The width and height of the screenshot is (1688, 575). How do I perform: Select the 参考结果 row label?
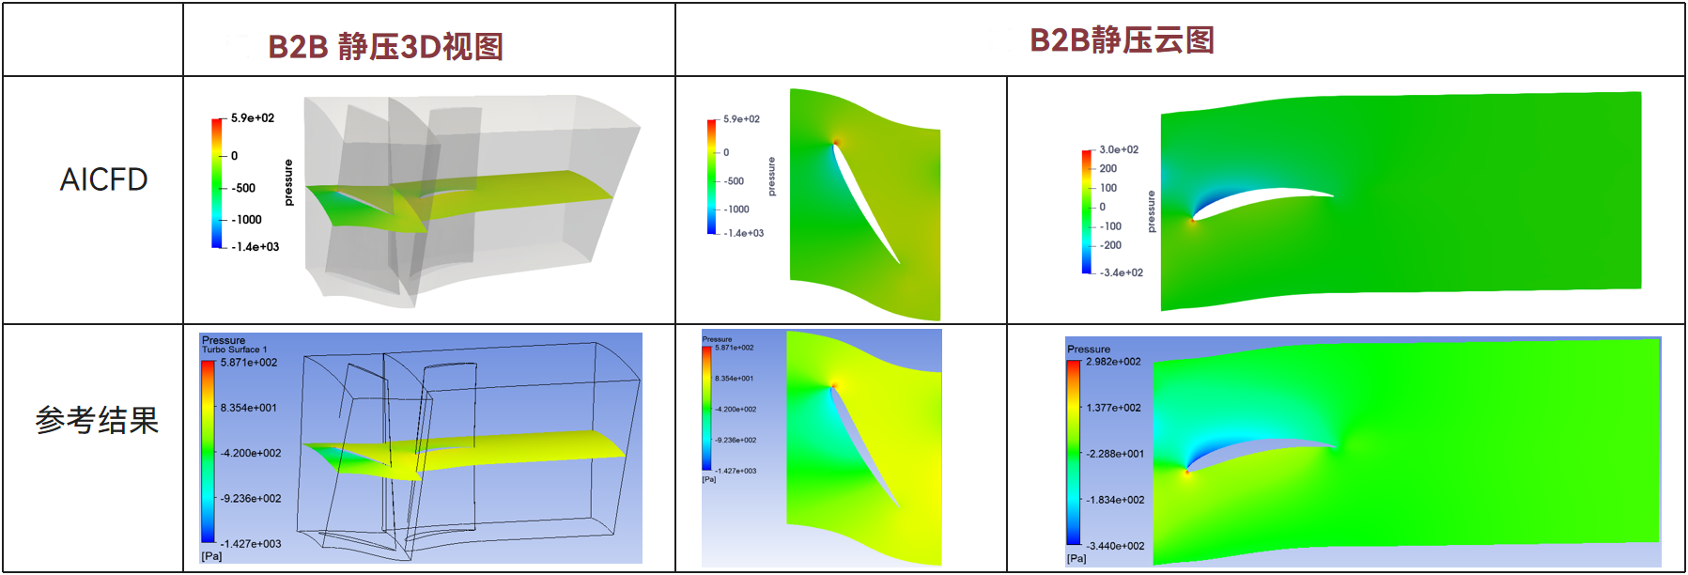(x=97, y=420)
